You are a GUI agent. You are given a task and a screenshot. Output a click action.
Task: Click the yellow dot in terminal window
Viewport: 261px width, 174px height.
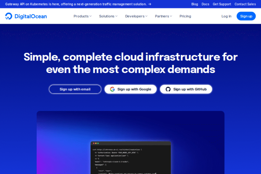pos(95,143)
